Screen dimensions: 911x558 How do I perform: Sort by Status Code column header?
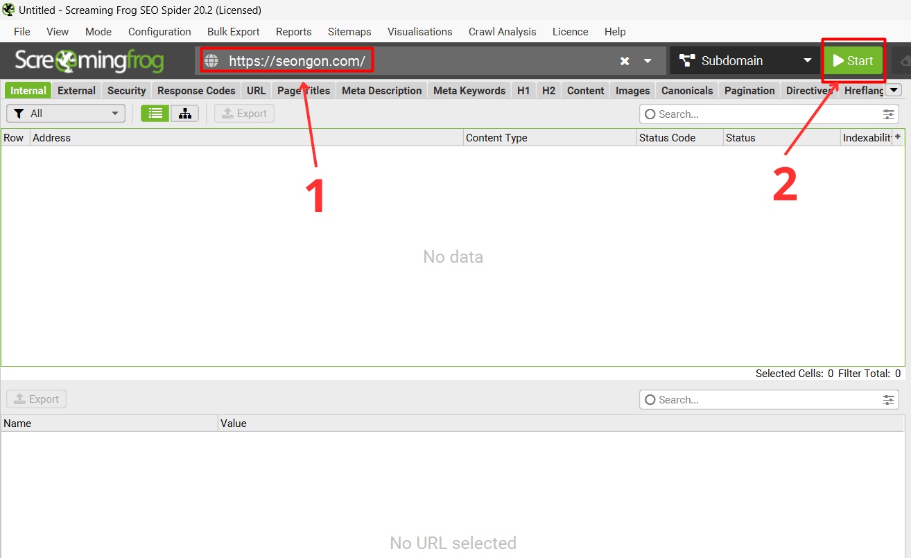tap(679, 138)
